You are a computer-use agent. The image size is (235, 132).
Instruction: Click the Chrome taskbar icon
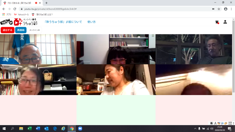(72, 129)
